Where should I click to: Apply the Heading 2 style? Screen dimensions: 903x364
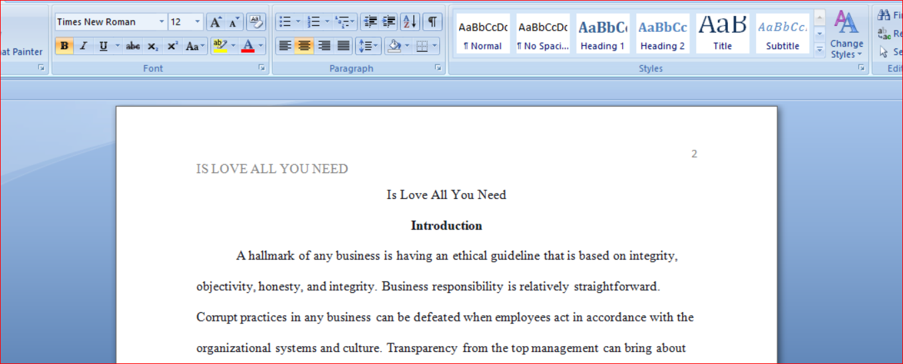(x=663, y=34)
